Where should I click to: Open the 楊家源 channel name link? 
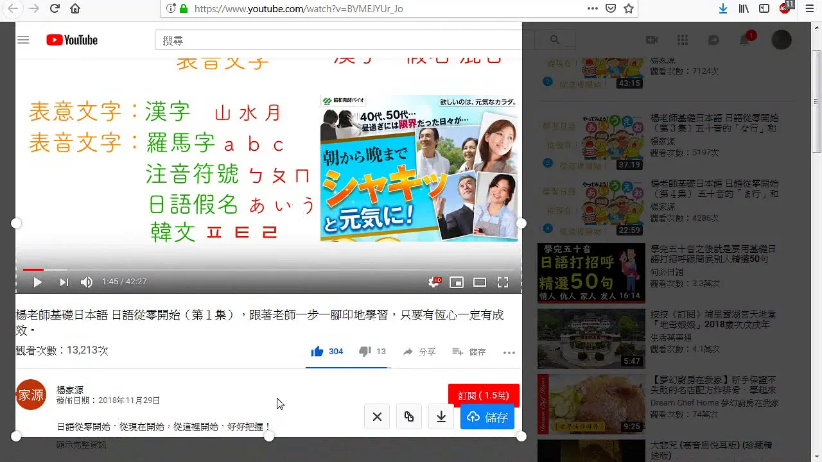pyautogui.click(x=70, y=389)
